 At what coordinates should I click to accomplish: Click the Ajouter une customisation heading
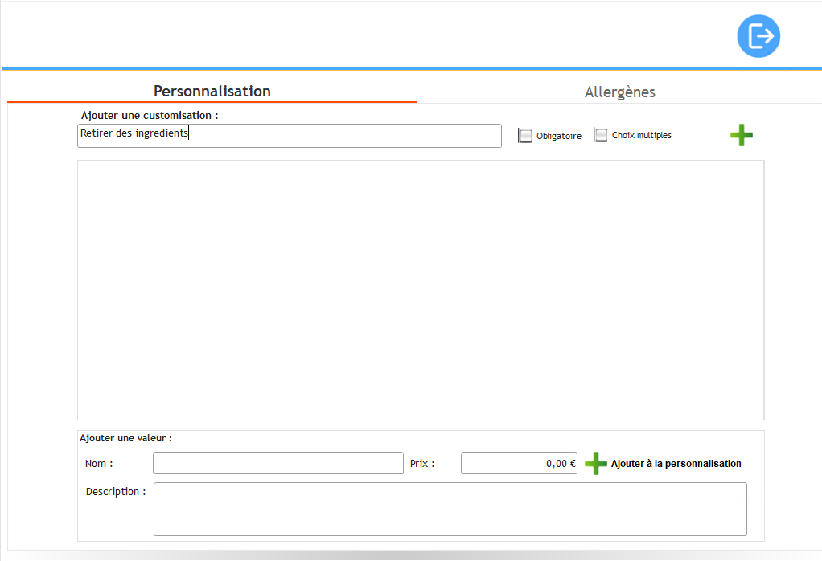pos(150,116)
